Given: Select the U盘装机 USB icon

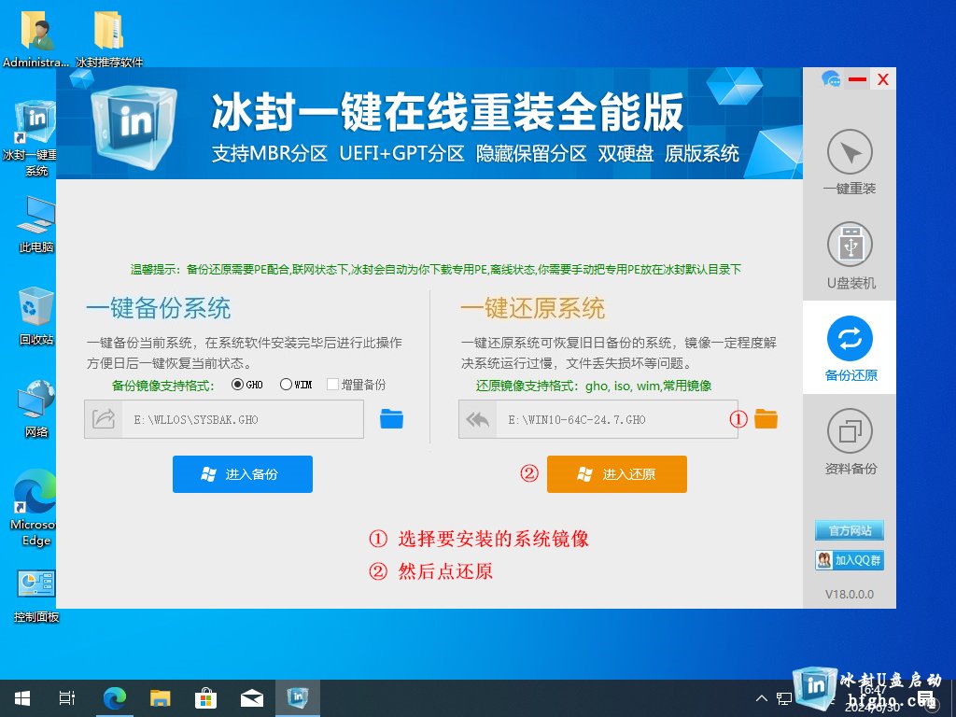Looking at the screenshot, I should [850, 245].
